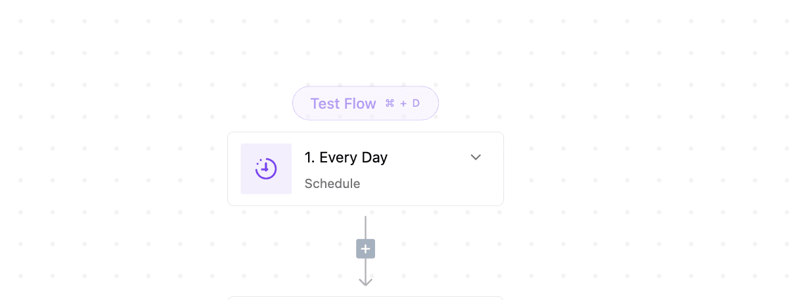Image resolution: width=804 pixels, height=300 pixels.
Task: Open the partially visible next step card
Action: click(x=365, y=298)
